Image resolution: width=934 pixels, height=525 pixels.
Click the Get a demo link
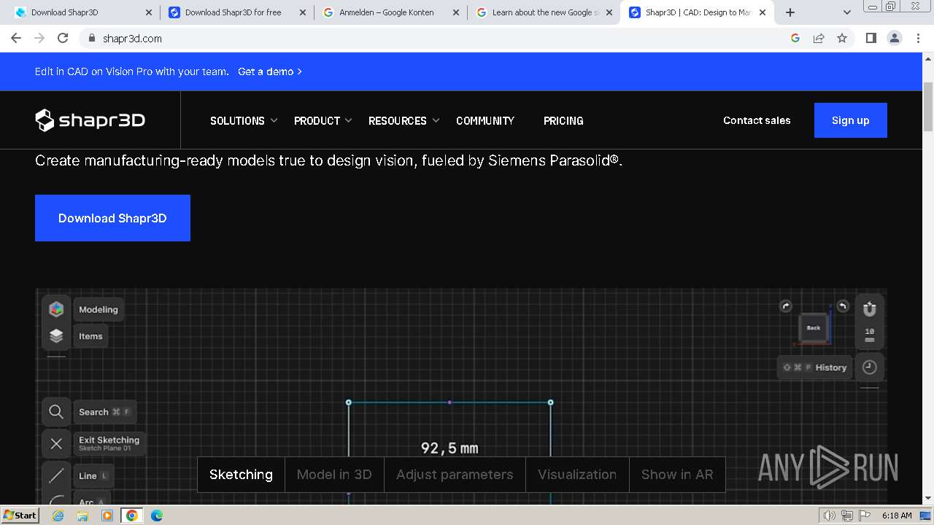pos(270,71)
